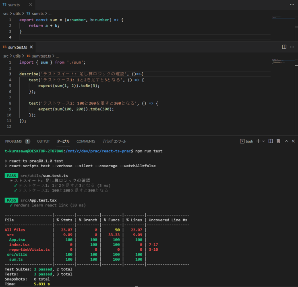This screenshot has width=298, height=287.
Task: Close the sum.test.ts editor tab
Action: [x=31, y=47]
